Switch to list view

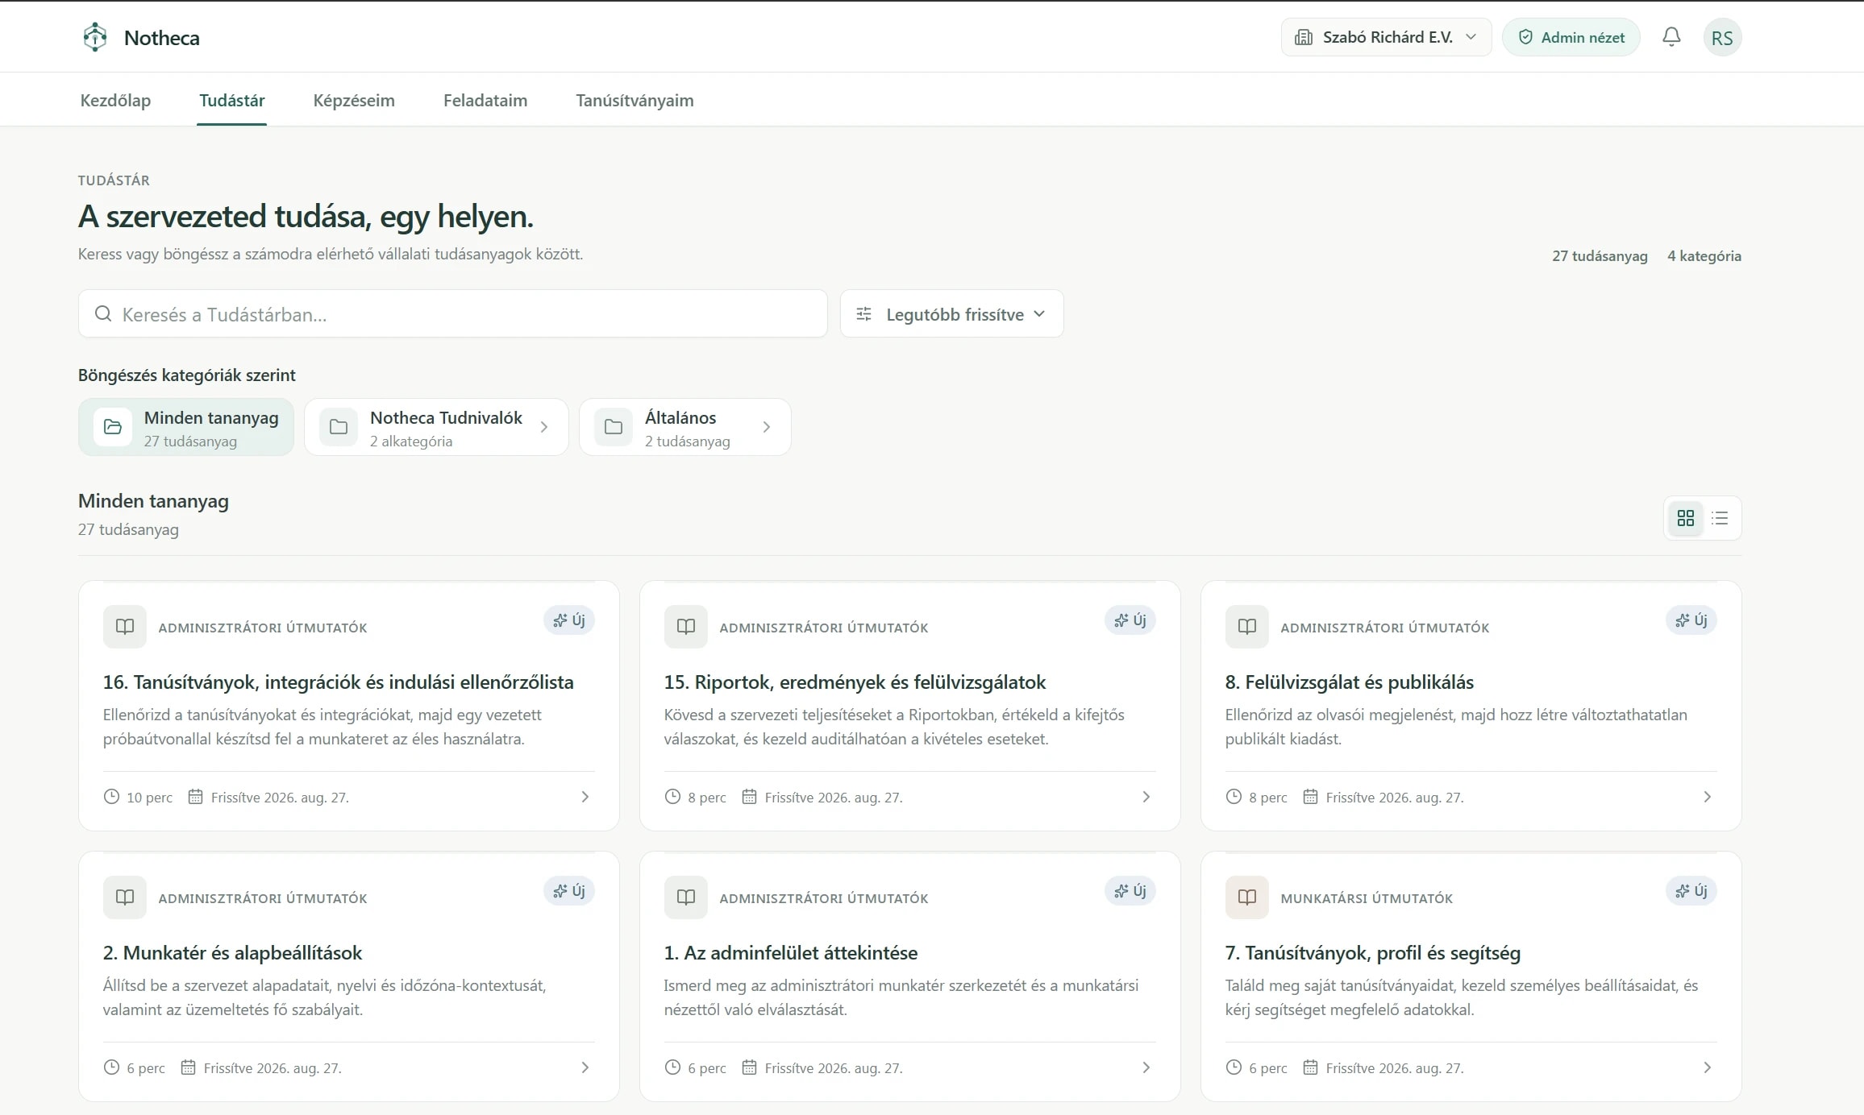pos(1720,518)
